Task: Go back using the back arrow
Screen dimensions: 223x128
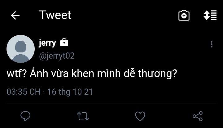Action: (15, 15)
